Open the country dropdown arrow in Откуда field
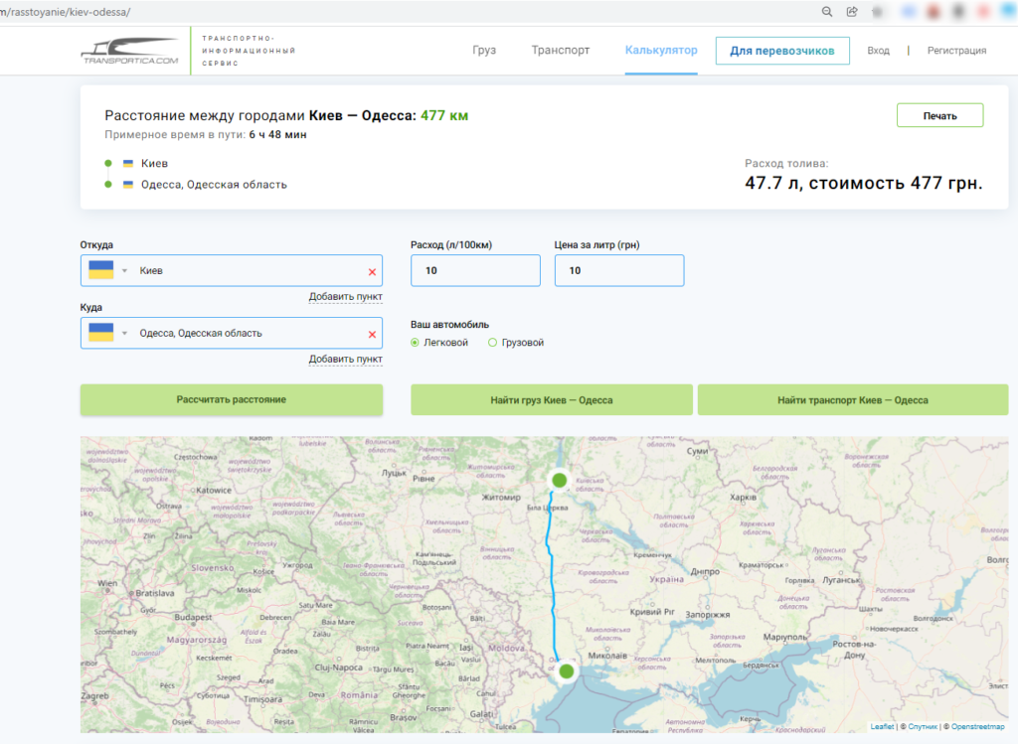1018x744 pixels. [124, 270]
